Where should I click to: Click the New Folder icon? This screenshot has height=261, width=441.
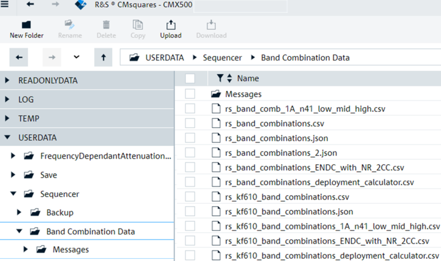coord(27,25)
